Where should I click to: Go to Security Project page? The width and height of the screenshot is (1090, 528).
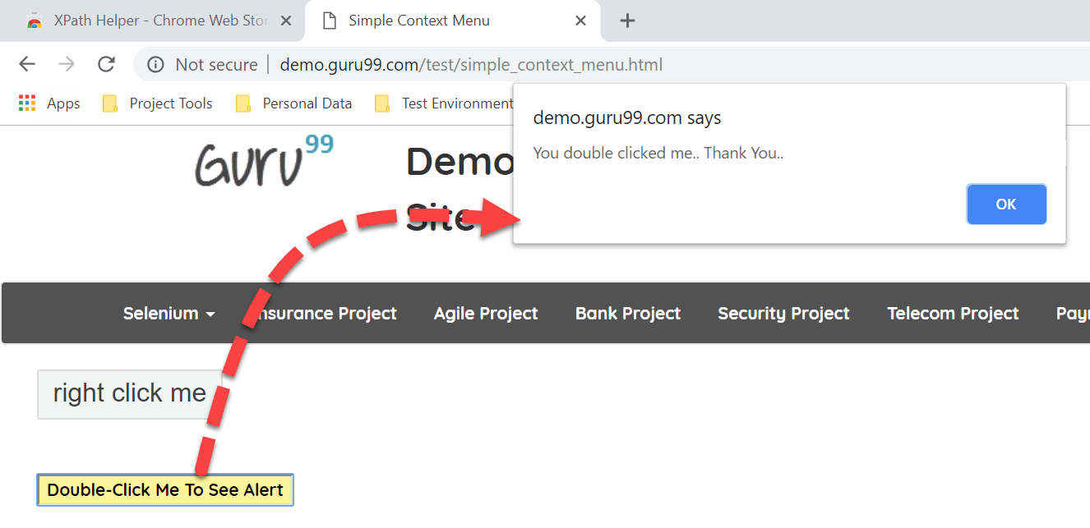click(x=783, y=314)
